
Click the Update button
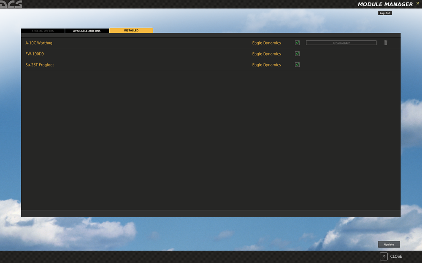[x=389, y=244]
